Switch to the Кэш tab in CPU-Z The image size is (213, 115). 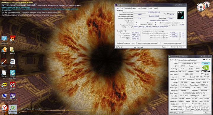pyautogui.click(x=122, y=8)
